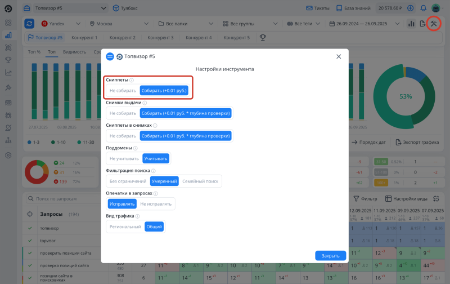Image resolution: width=450 pixels, height=284 pixels.
Task: Open the notifications bell icon
Action: tap(423, 8)
